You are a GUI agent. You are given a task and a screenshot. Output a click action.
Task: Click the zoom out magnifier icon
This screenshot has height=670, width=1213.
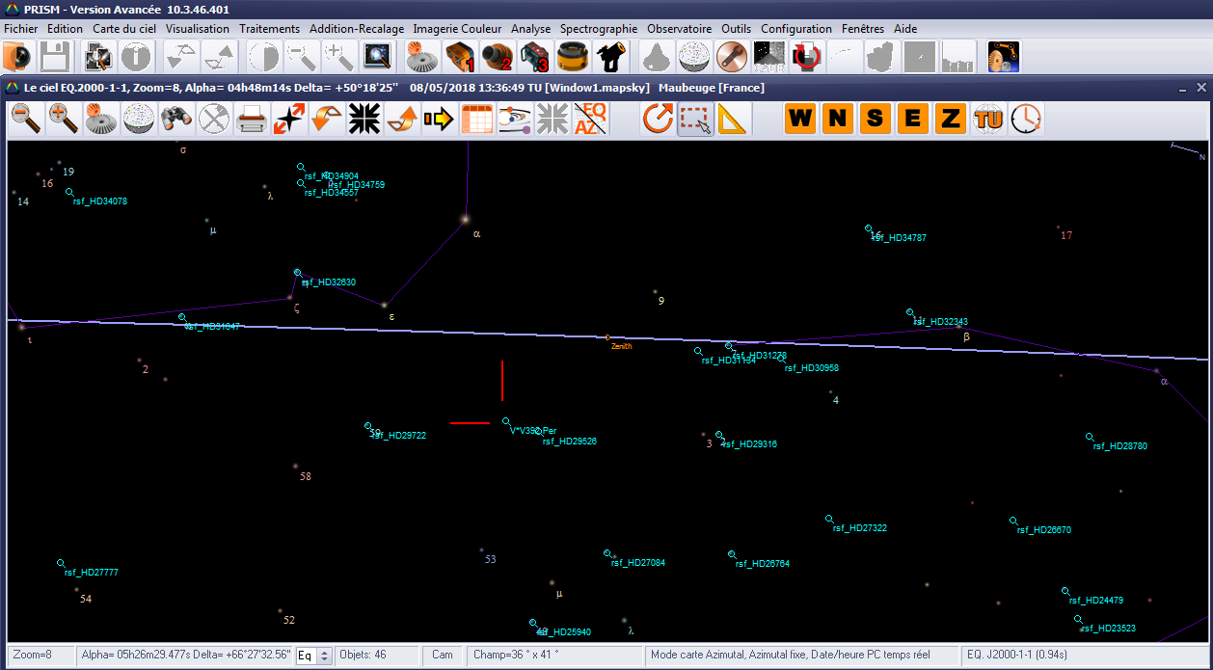[26, 120]
